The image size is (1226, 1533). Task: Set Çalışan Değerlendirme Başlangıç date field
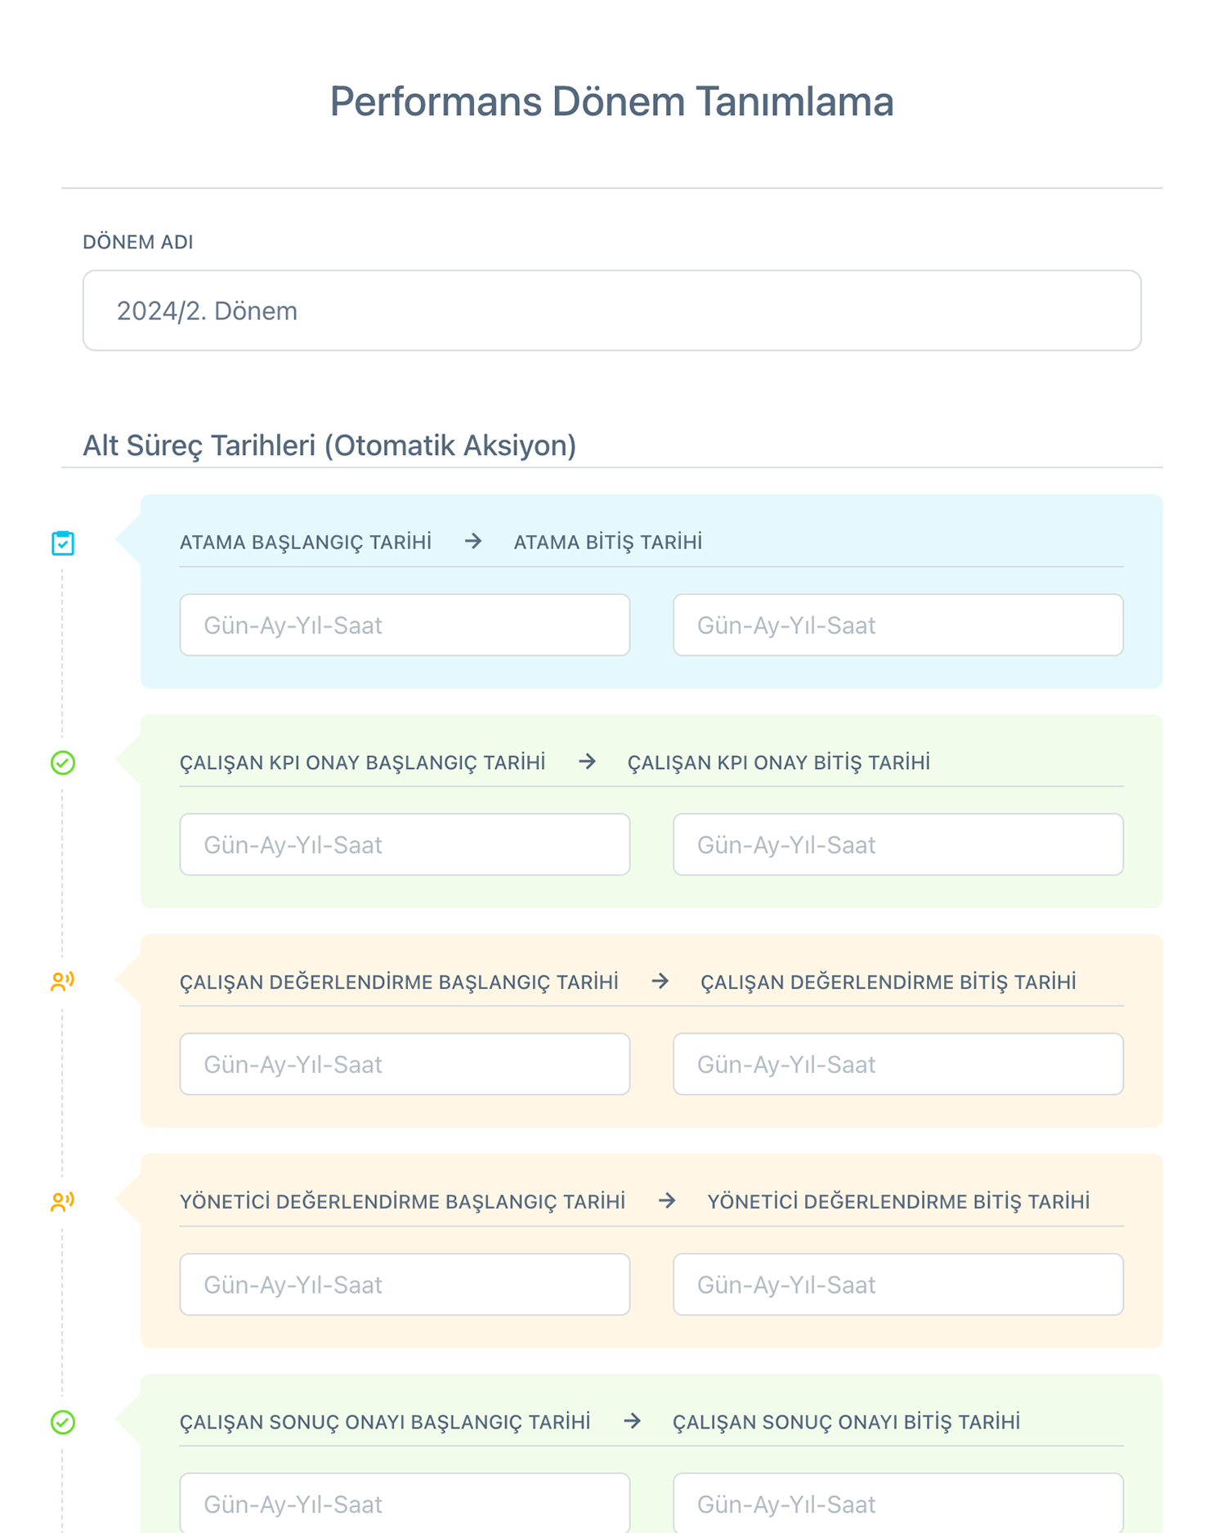(x=405, y=1064)
